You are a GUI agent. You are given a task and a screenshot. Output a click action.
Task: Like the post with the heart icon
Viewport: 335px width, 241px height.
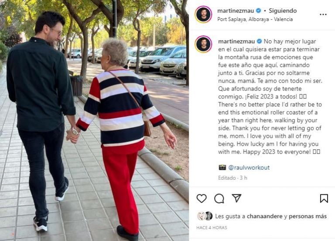coord(202,199)
